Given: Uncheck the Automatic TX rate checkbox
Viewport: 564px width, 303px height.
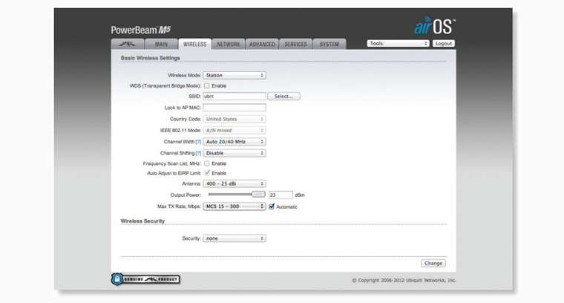Looking at the screenshot, I should click(x=272, y=206).
